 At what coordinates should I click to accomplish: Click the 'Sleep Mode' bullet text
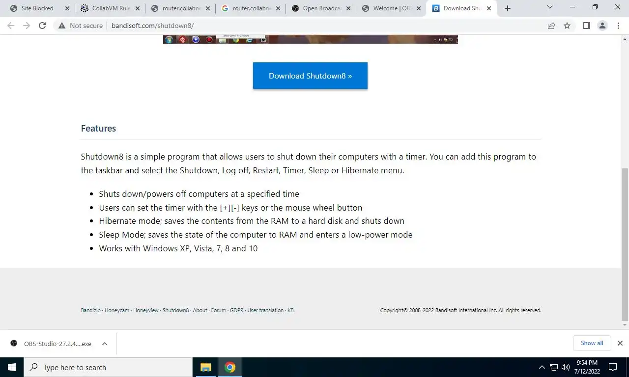[256, 235]
